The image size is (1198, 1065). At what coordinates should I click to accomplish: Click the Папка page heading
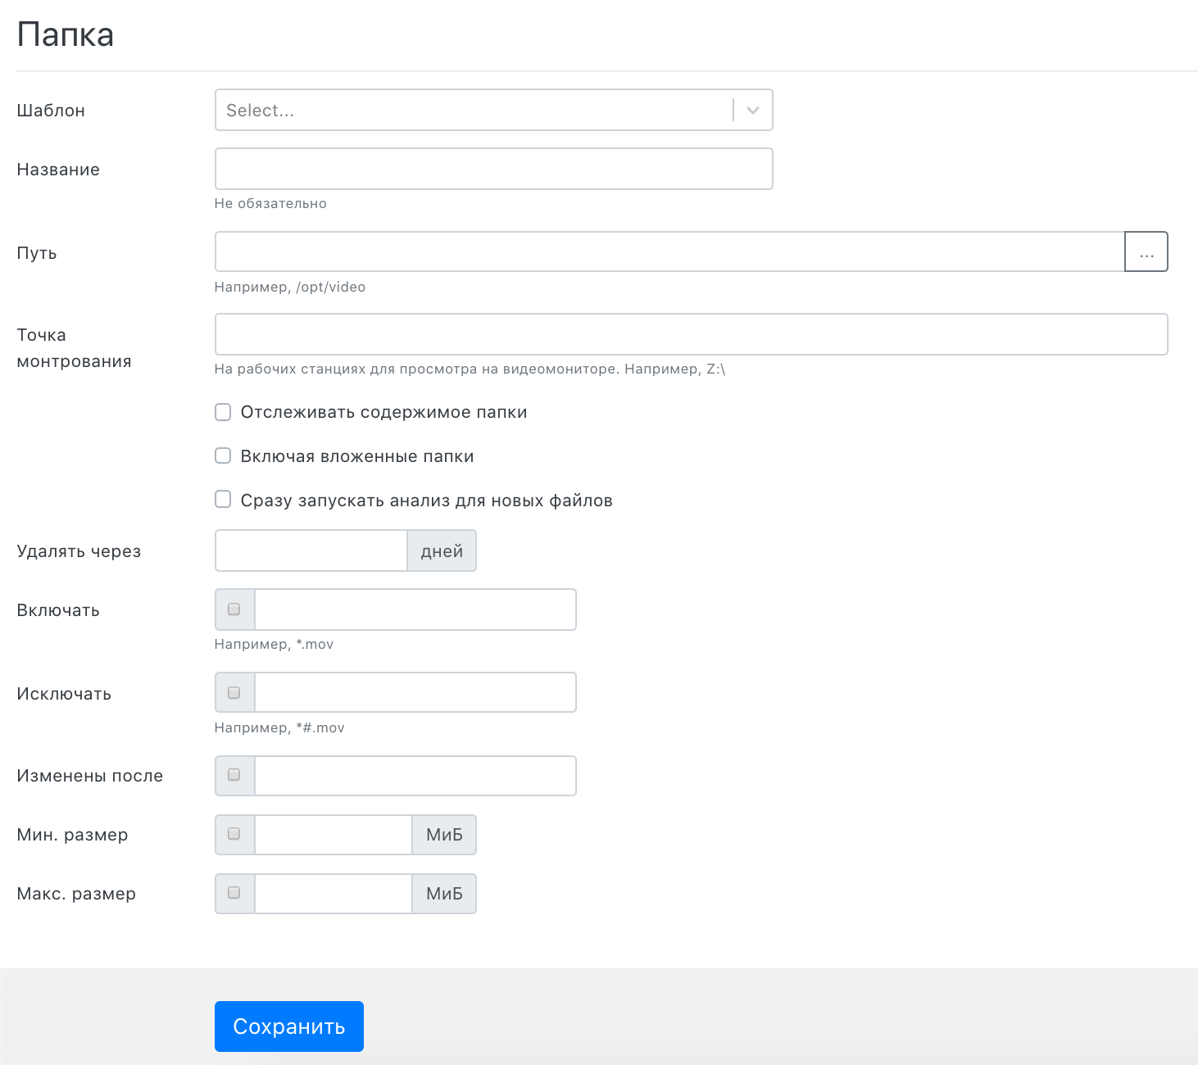pos(66,34)
